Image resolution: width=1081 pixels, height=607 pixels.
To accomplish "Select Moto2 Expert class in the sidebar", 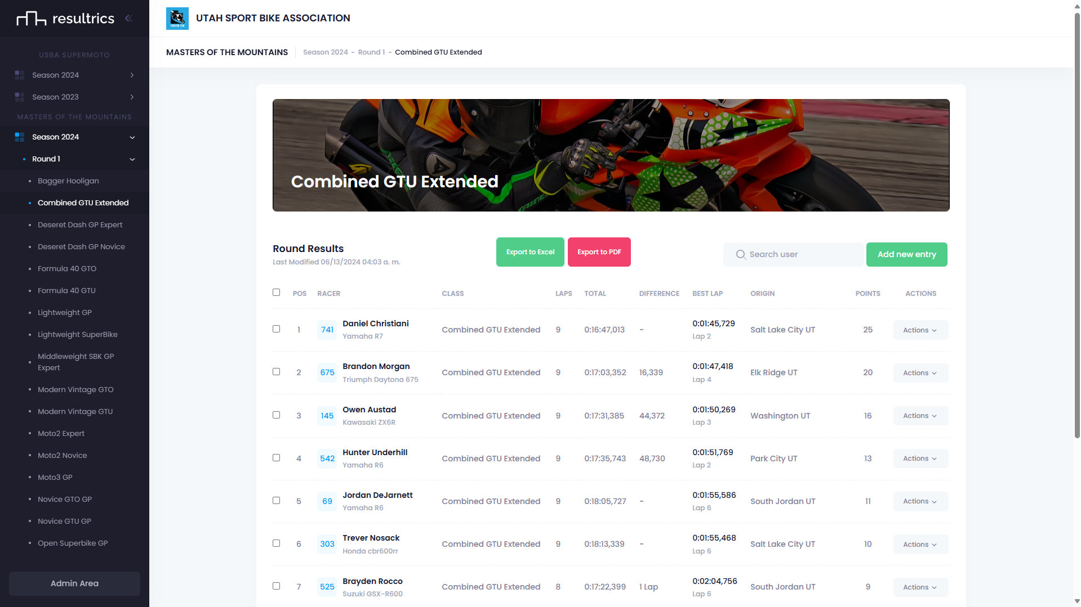I will tap(61, 433).
